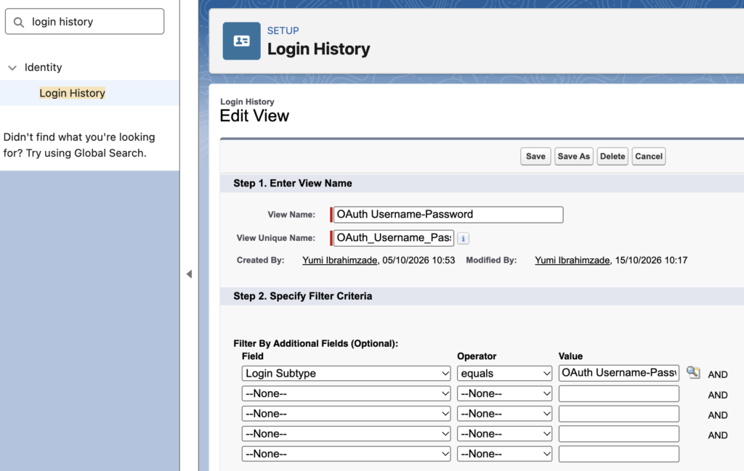Edit the View Name field
Viewport: 744px width, 471px height.
pos(448,215)
